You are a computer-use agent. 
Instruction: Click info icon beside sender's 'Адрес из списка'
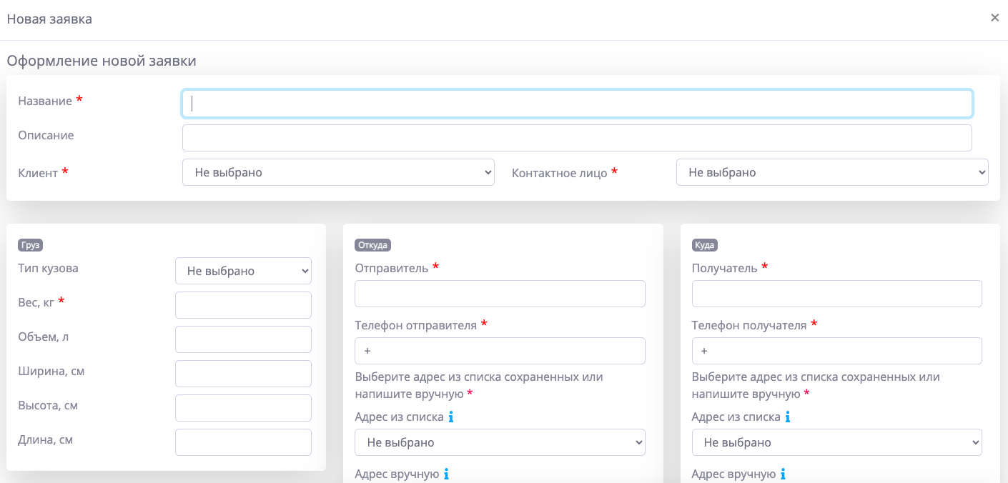[x=450, y=417]
